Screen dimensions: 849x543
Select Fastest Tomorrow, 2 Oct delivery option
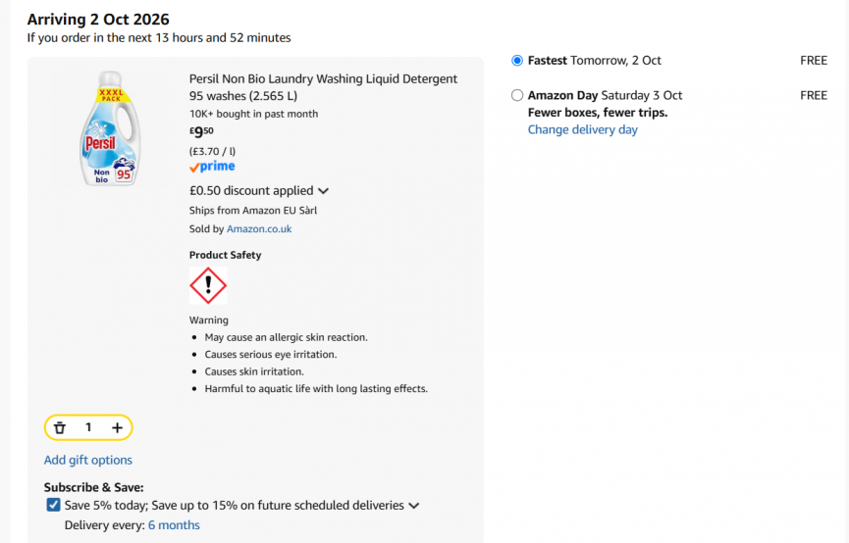click(517, 61)
